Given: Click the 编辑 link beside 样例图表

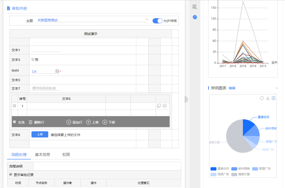Looking at the screenshot, I should (x=232, y=88).
